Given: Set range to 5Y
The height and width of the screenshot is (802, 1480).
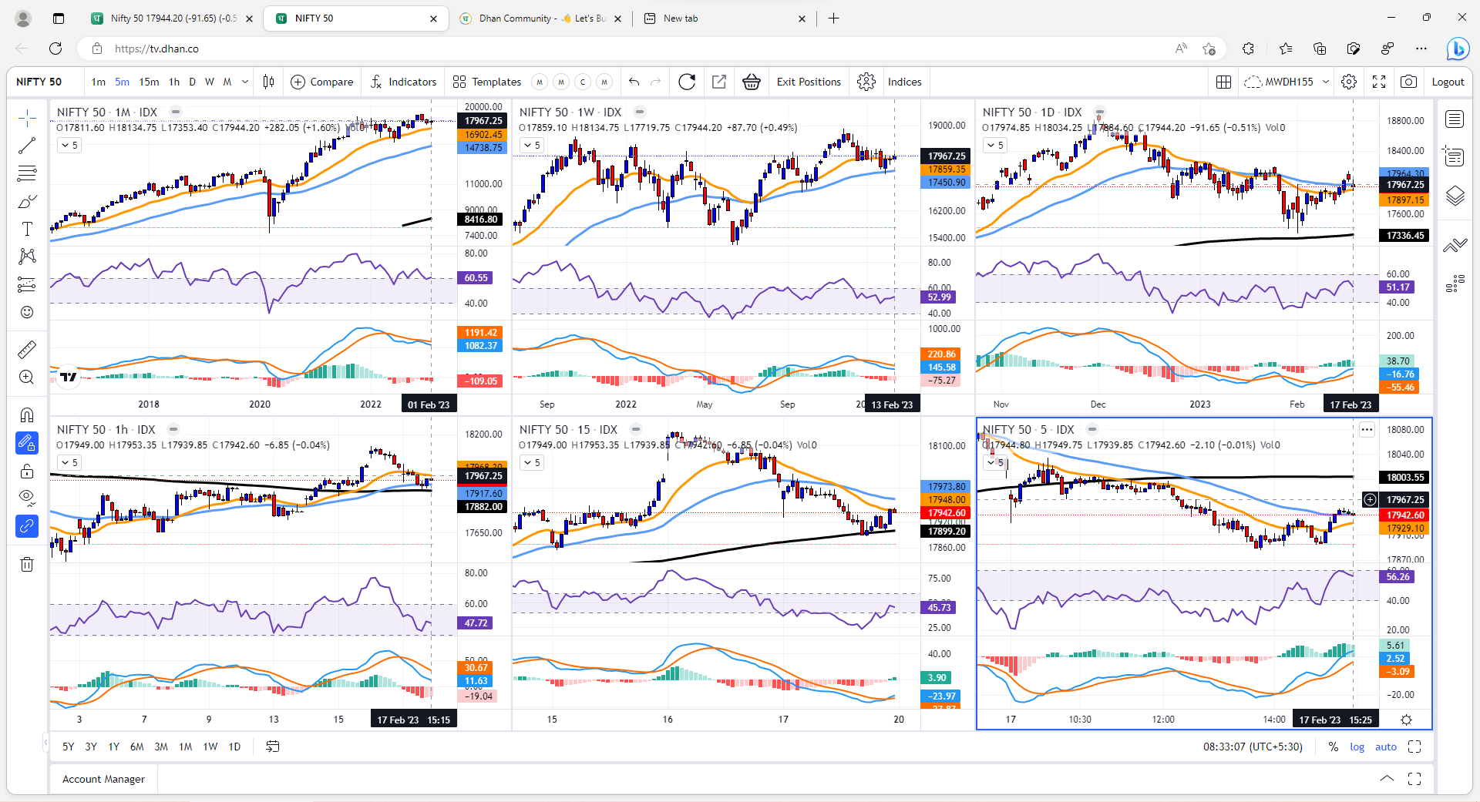Looking at the screenshot, I should pos(69,747).
